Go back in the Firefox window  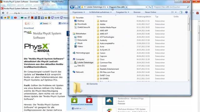point(3,13)
